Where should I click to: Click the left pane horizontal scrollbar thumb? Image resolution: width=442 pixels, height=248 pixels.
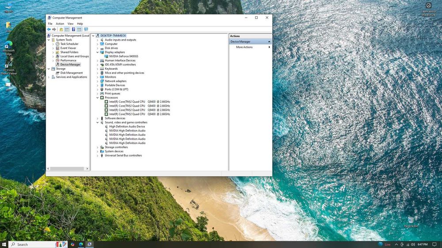[67, 169]
